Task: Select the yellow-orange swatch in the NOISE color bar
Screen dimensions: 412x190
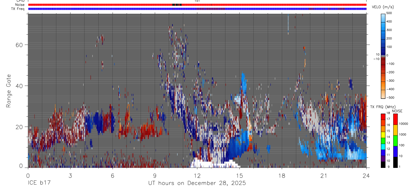Action: (396, 130)
